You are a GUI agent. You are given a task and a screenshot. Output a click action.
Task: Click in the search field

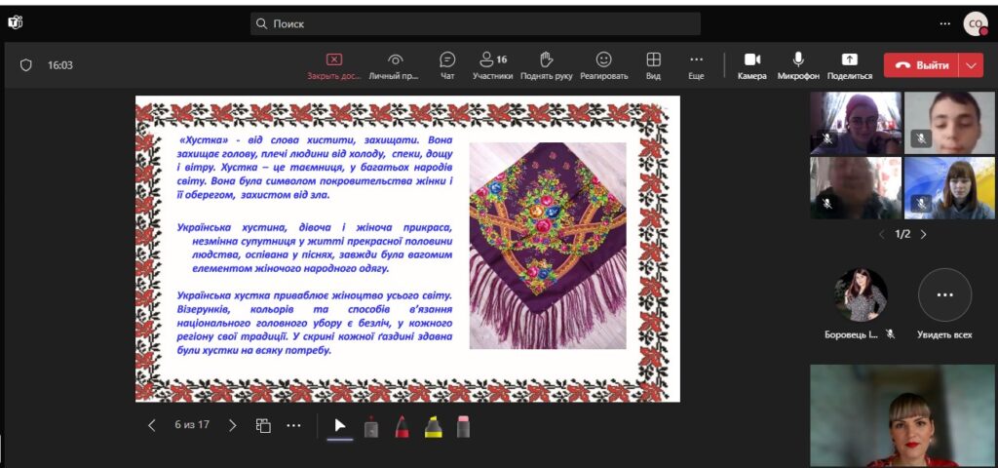476,23
